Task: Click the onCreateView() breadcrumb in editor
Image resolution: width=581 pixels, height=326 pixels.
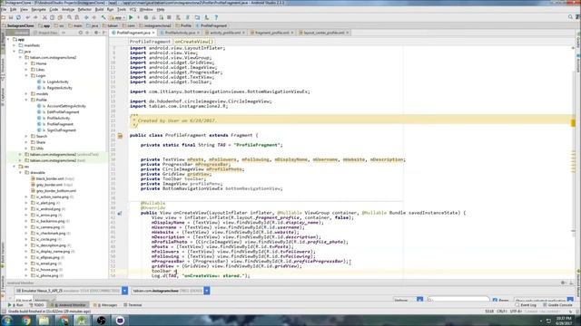Action: click(193, 42)
